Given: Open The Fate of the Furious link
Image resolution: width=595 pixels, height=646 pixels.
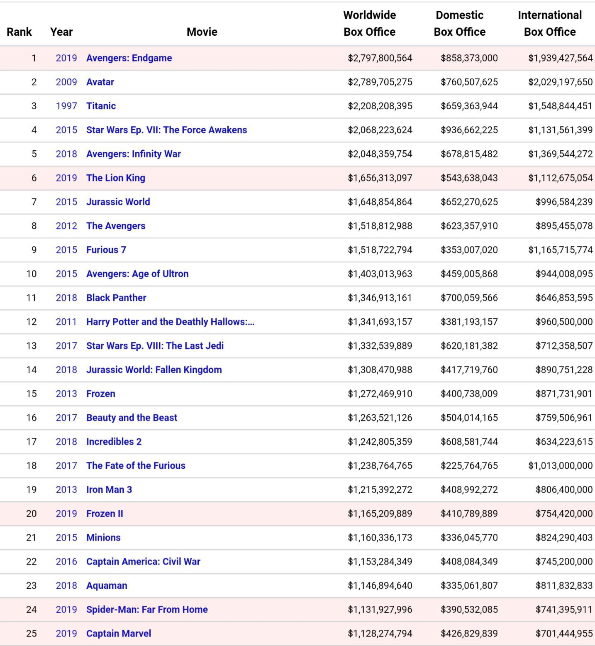Looking at the screenshot, I should pos(136,466).
